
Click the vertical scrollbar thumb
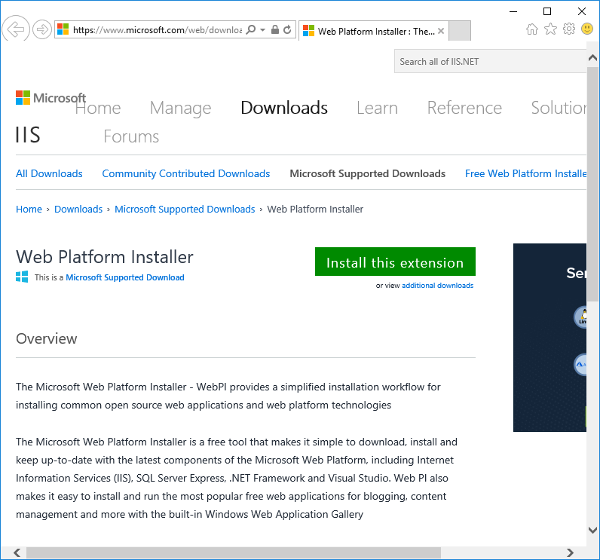[592, 184]
